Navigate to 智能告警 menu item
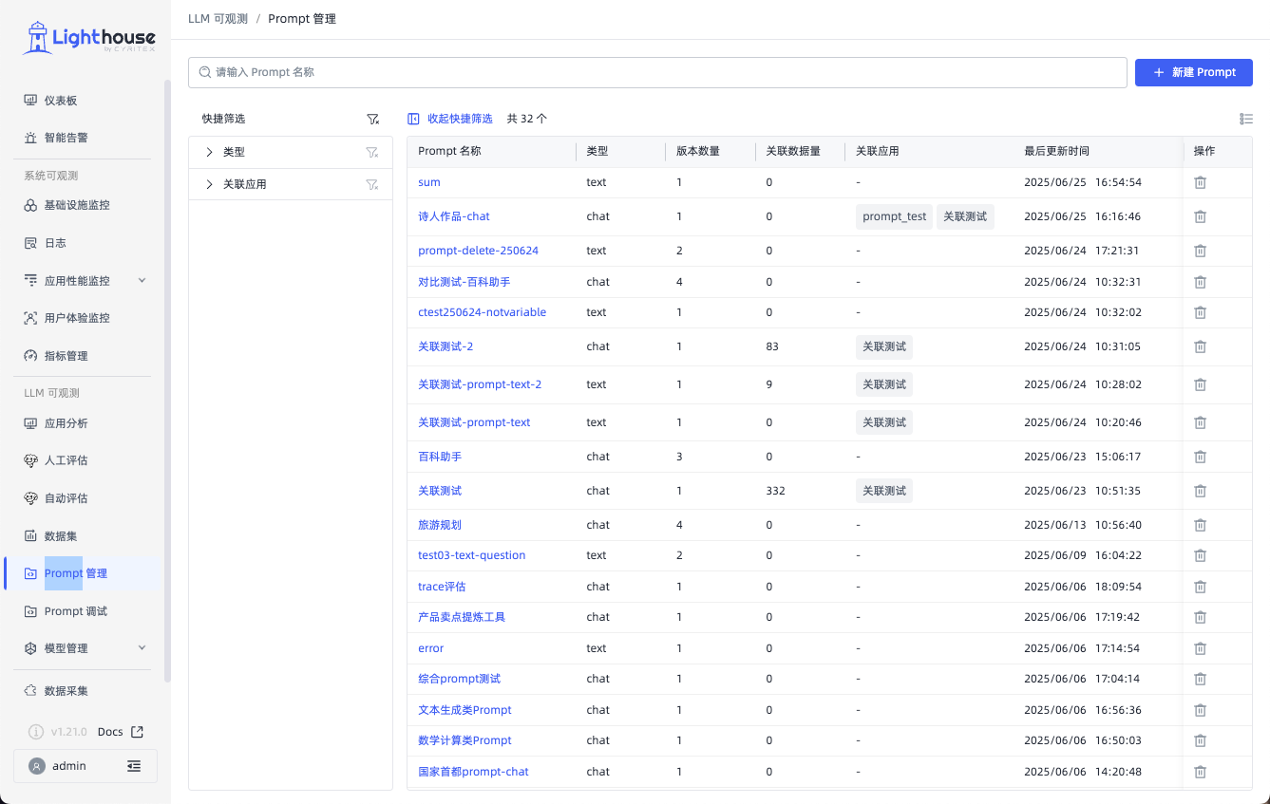 [66, 138]
